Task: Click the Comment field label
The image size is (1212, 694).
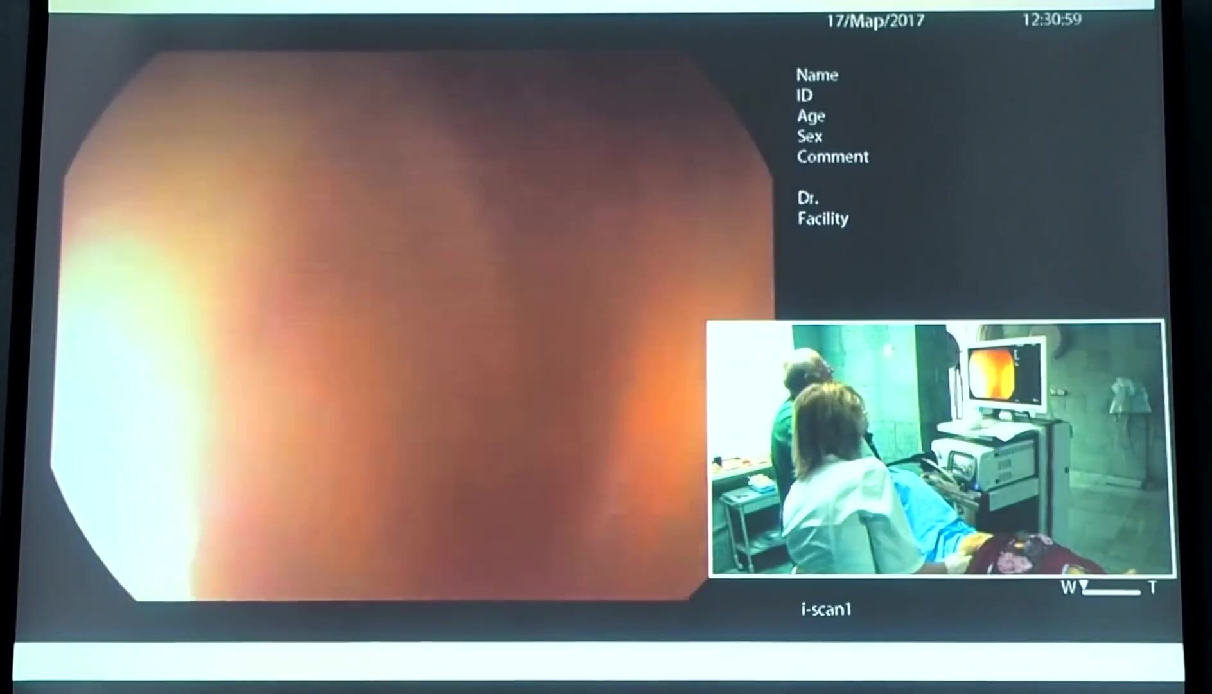Action: tap(832, 157)
